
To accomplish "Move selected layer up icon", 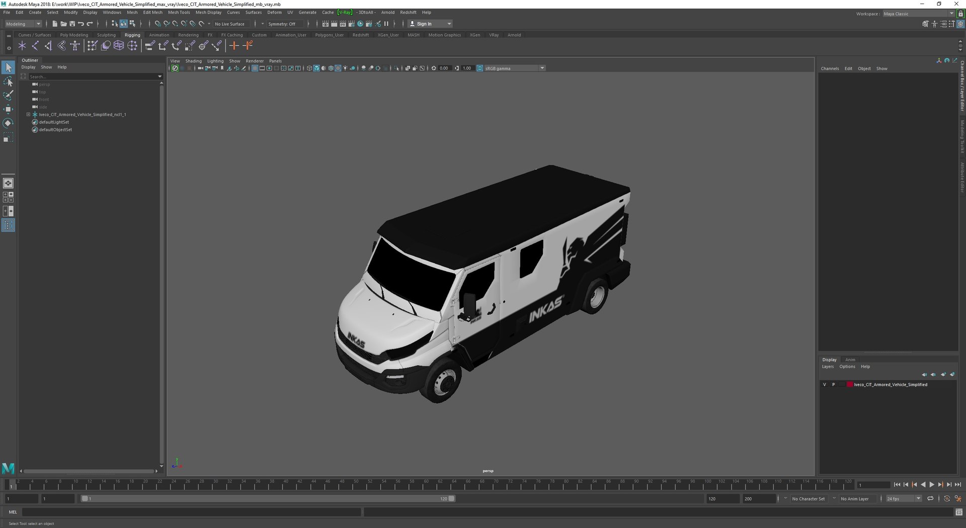I will point(924,375).
